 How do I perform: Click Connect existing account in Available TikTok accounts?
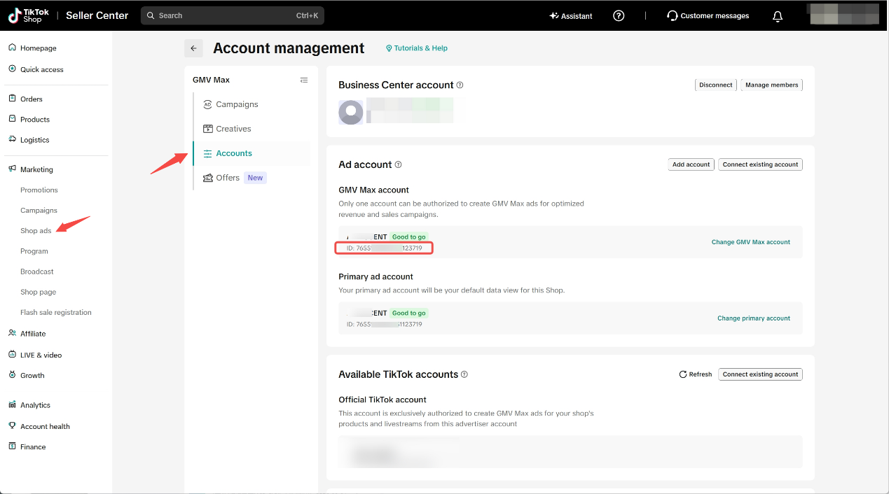(760, 374)
